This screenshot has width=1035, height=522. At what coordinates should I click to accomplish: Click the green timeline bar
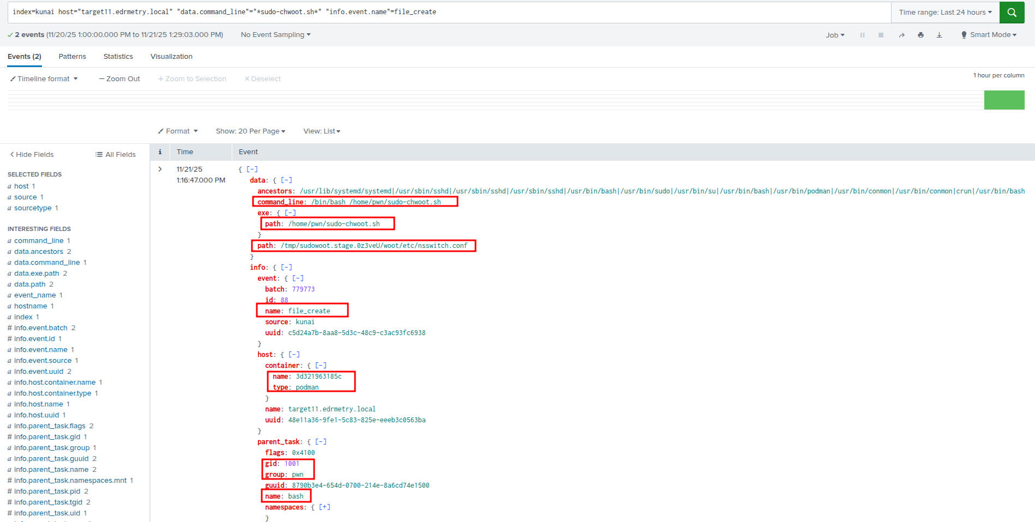click(x=1004, y=100)
